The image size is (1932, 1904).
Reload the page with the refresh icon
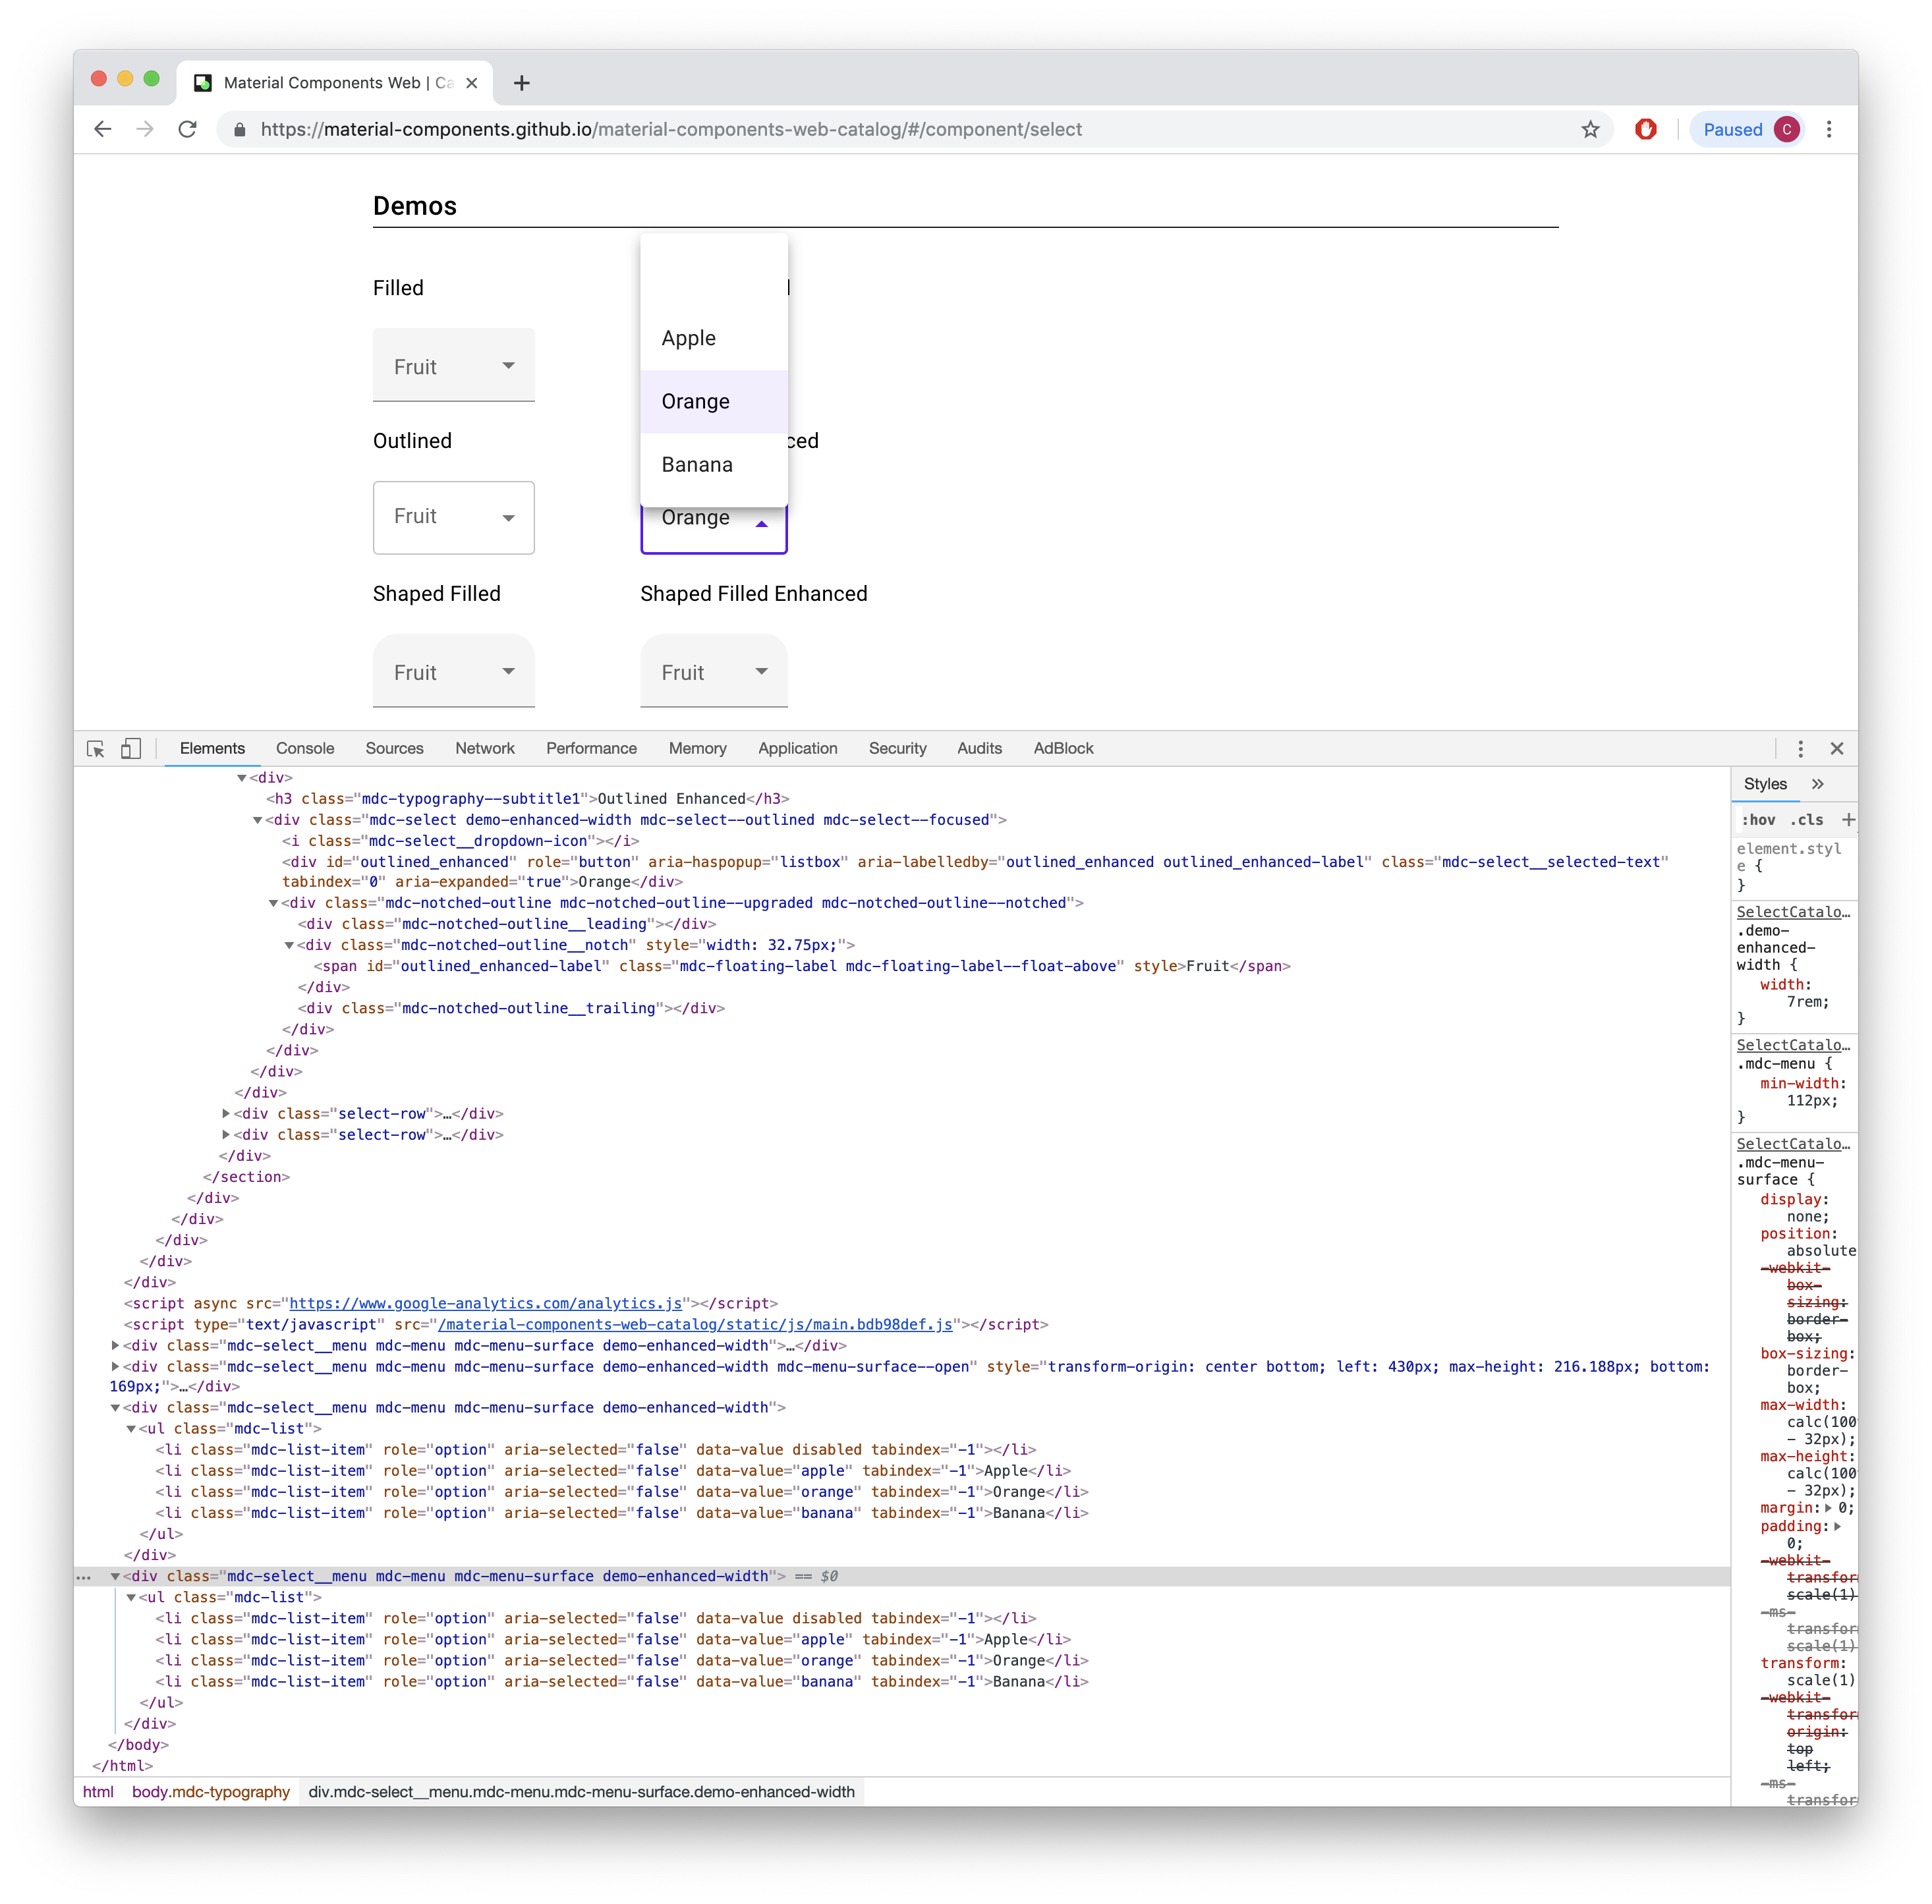coord(188,129)
